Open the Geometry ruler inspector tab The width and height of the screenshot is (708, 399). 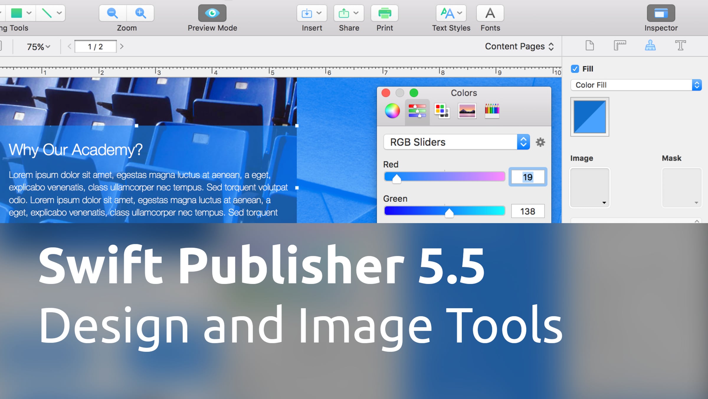(620, 46)
